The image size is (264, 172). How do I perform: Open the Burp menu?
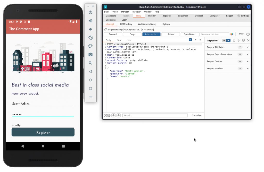pos(106,12)
